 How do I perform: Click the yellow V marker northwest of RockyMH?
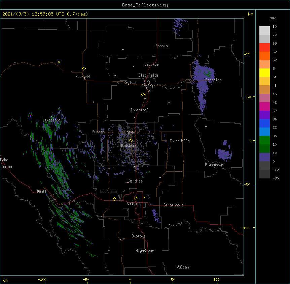point(59,62)
